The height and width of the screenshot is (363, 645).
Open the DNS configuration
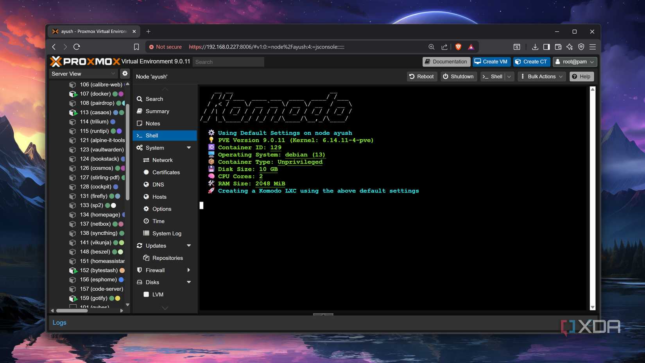158,184
